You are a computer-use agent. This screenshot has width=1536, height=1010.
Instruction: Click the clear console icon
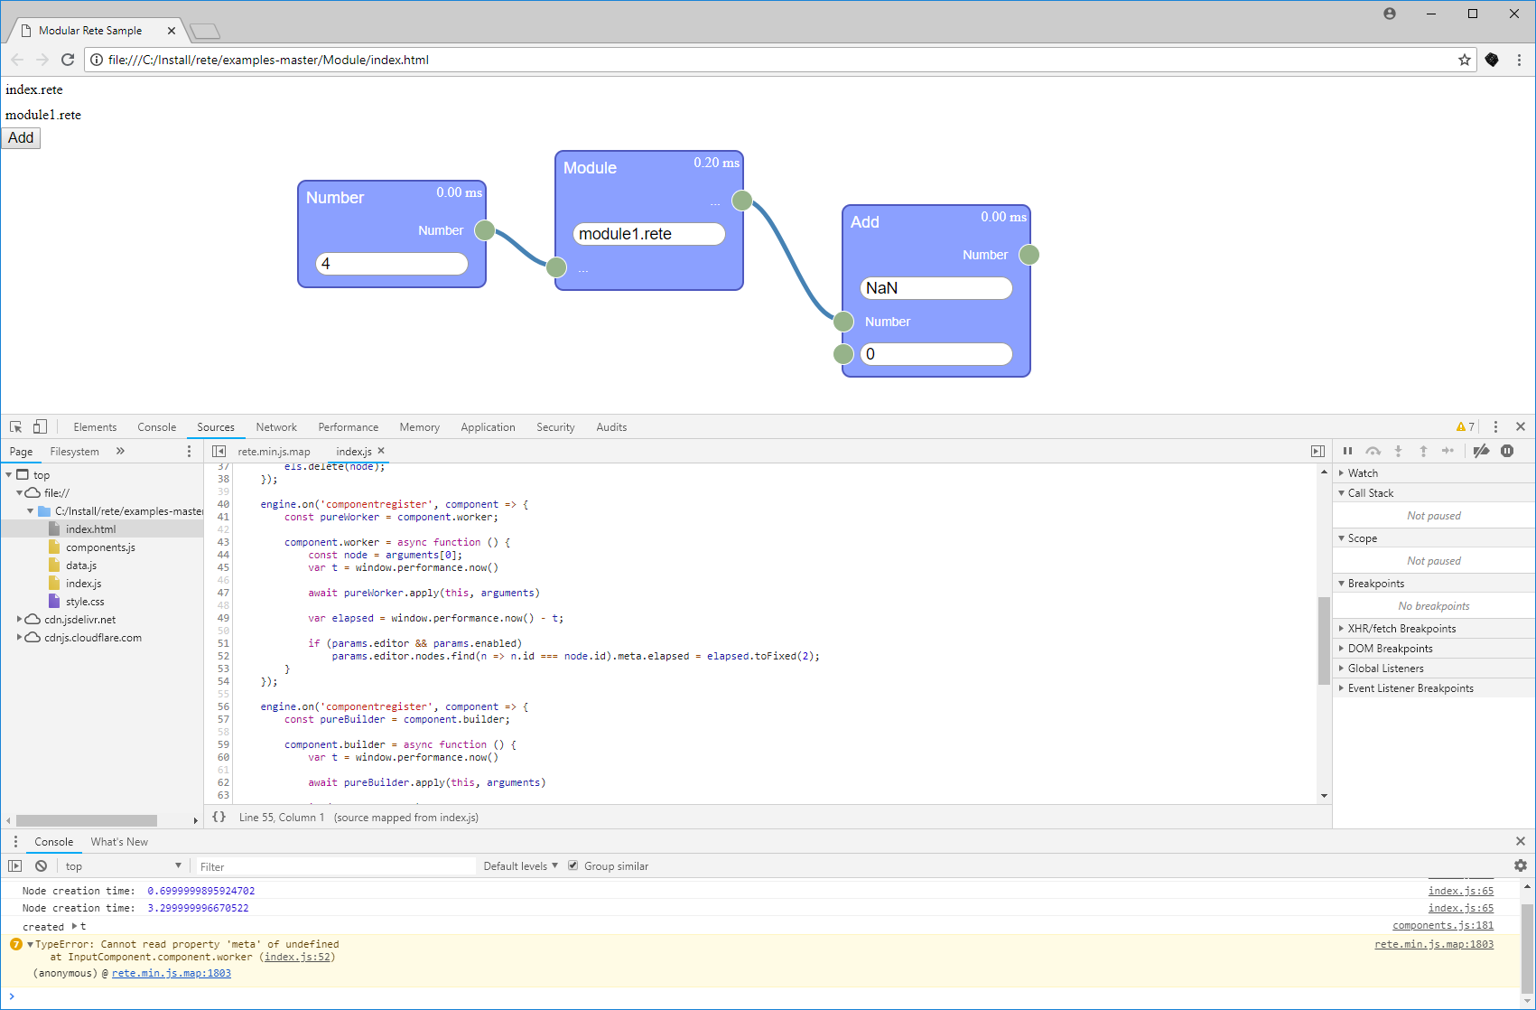(41, 865)
